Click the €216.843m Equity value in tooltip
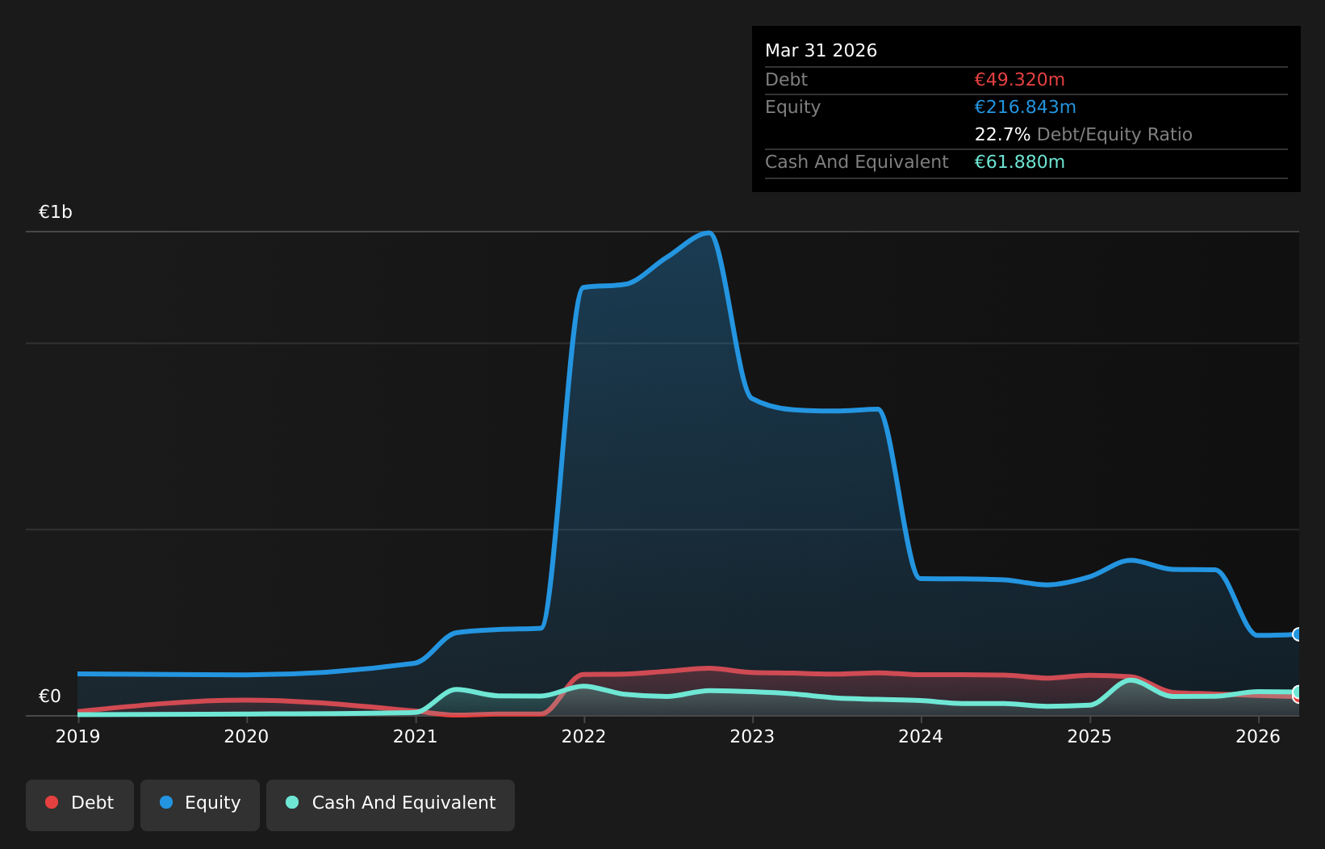Screen dimensions: 1325x849 (1025, 107)
